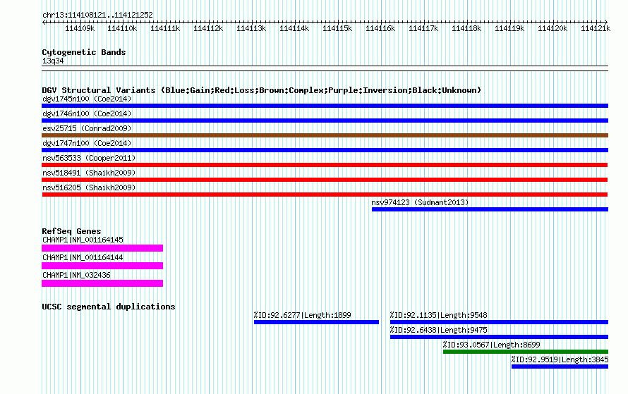Click the CHAMP1|NM_001164145 magenta gene bar

102,248
